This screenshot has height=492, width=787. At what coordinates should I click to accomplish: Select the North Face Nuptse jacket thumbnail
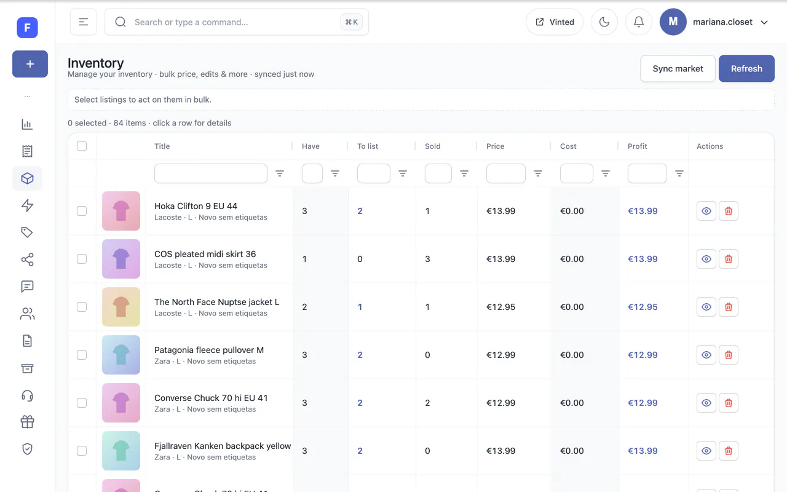[121, 307]
